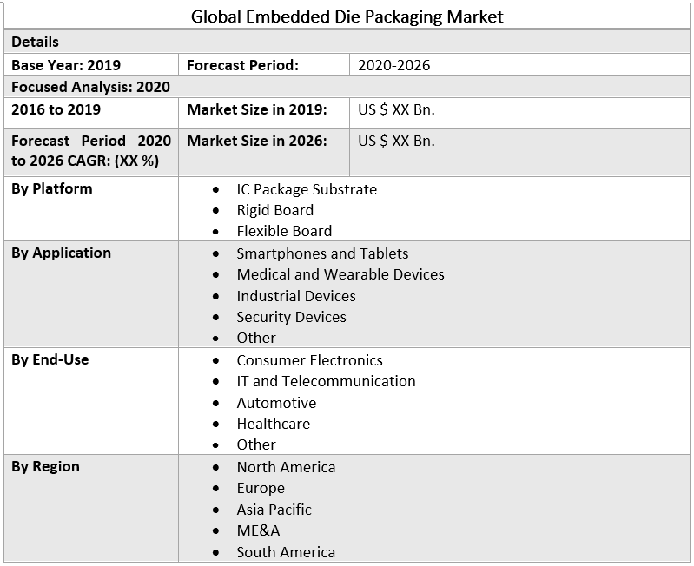Click the Base Year: 2019 cell

point(66,65)
